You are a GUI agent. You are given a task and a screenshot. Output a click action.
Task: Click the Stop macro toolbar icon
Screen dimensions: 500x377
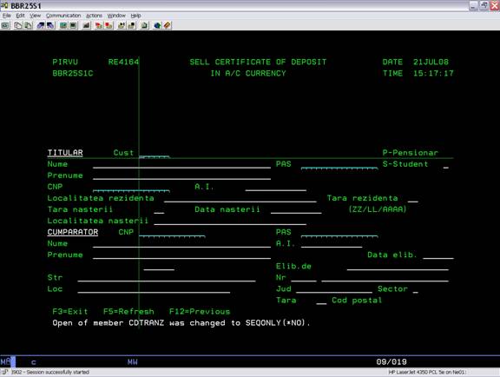(x=109, y=25)
